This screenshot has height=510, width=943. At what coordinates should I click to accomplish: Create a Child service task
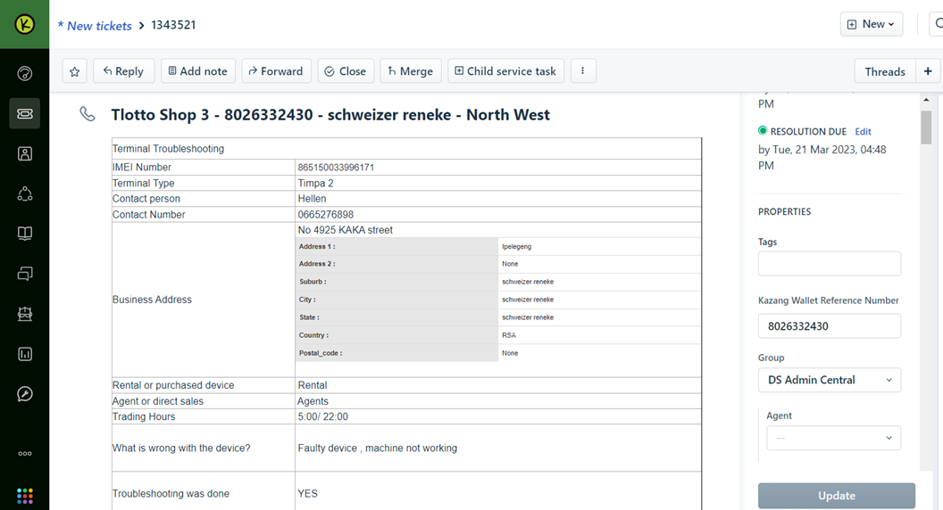click(505, 71)
